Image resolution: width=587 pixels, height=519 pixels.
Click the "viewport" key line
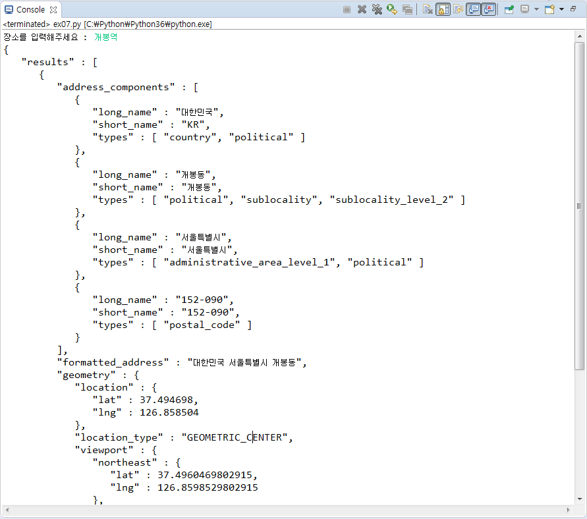tap(116, 450)
